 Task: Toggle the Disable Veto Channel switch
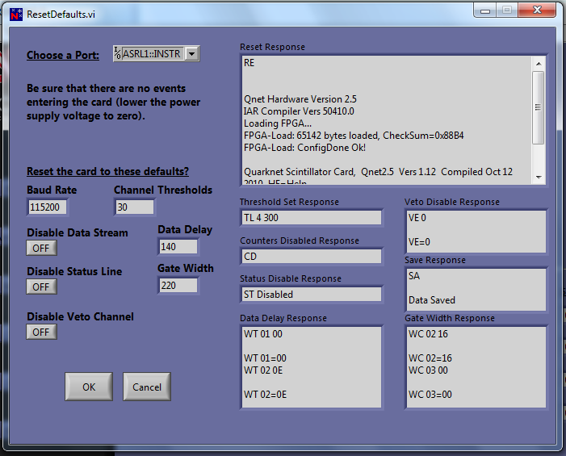pyautogui.click(x=40, y=332)
